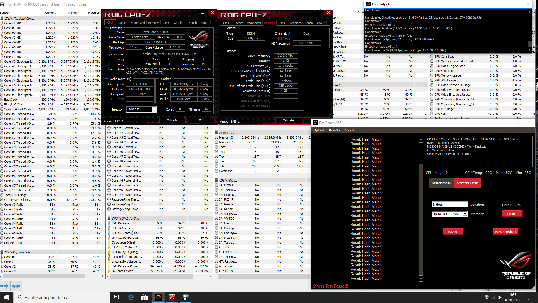Image resolution: width=538 pixels, height=303 pixels.
Task: Expand the 1 Hour duration dropdown
Action: point(465,205)
